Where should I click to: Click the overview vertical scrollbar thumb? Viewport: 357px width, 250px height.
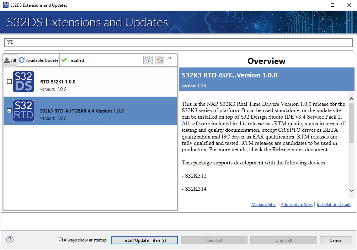351,123
